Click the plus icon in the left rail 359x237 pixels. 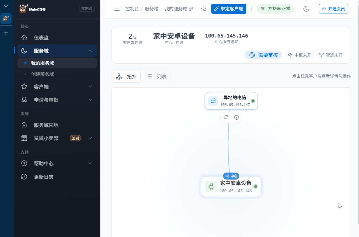pos(6,33)
